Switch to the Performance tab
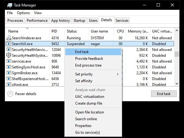This screenshot has width=184, height=138. [x=37, y=21]
